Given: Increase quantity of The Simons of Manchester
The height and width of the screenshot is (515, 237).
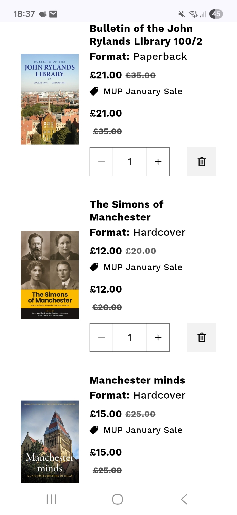Looking at the screenshot, I should pos(158,337).
